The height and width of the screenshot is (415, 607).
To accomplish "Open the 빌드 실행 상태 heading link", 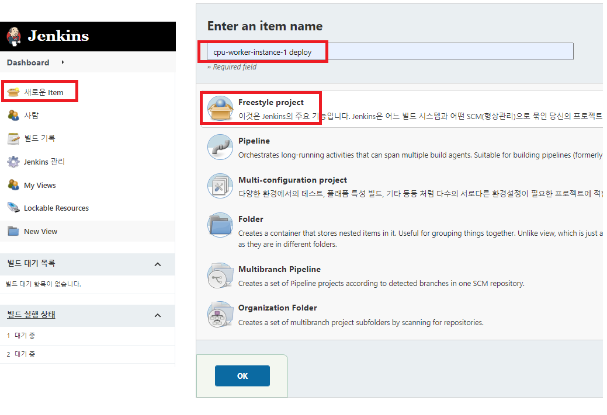I will (x=32, y=315).
